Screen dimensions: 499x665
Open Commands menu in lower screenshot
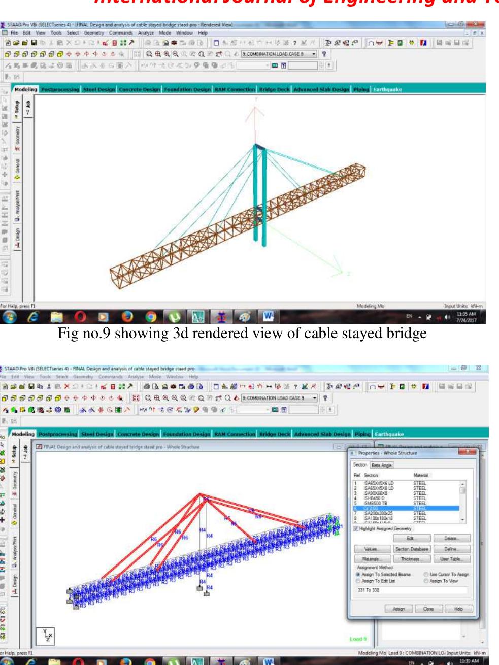click(111, 377)
